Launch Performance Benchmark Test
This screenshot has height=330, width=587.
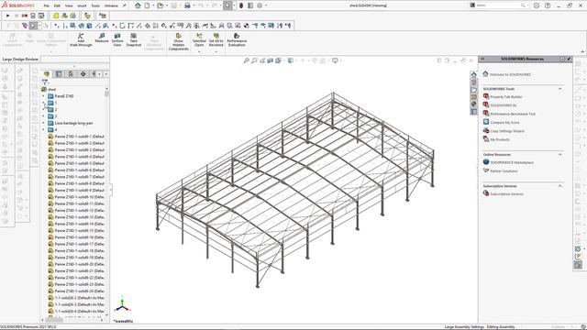[x=509, y=114]
